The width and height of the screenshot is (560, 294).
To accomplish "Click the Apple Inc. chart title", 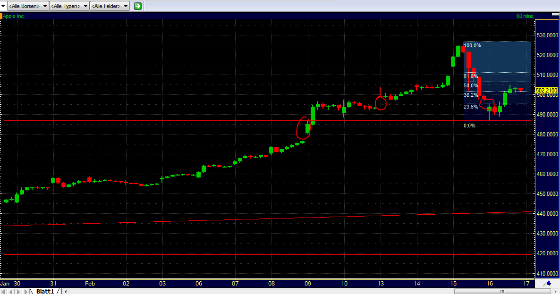I will tap(14, 16).
